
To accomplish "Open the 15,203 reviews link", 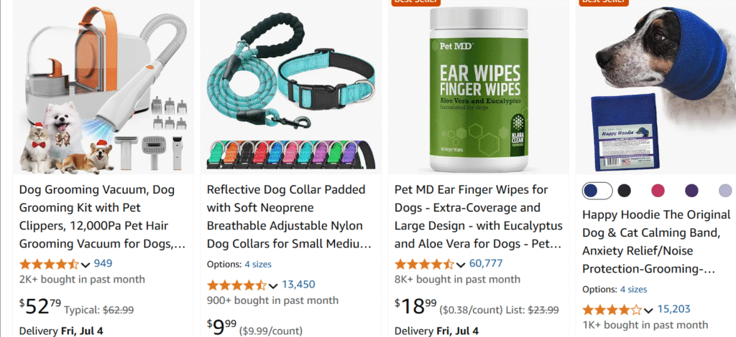I will pos(673,309).
